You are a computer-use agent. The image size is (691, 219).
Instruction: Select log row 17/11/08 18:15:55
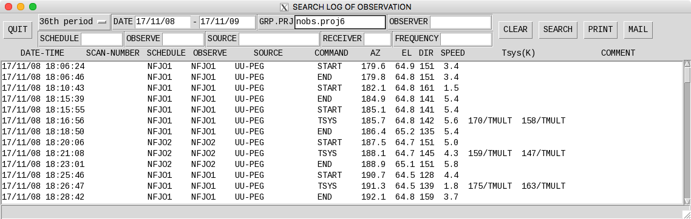pos(342,109)
